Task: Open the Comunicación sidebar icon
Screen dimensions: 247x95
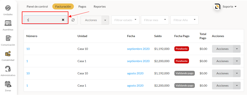Action: (x=8, y=38)
